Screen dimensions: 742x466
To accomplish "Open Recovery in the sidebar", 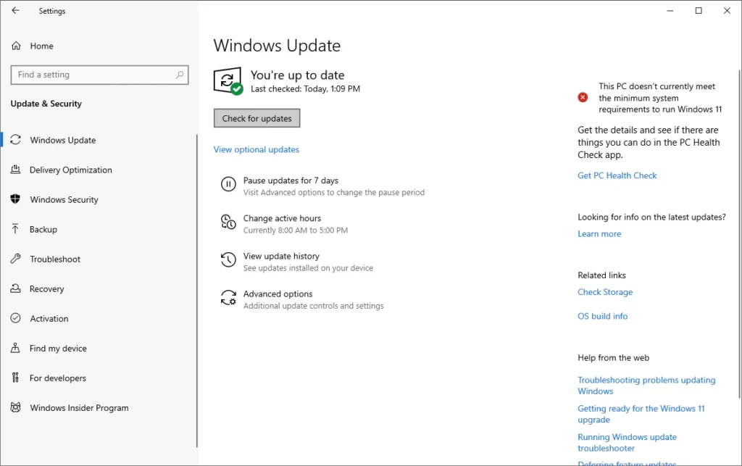I will point(46,288).
